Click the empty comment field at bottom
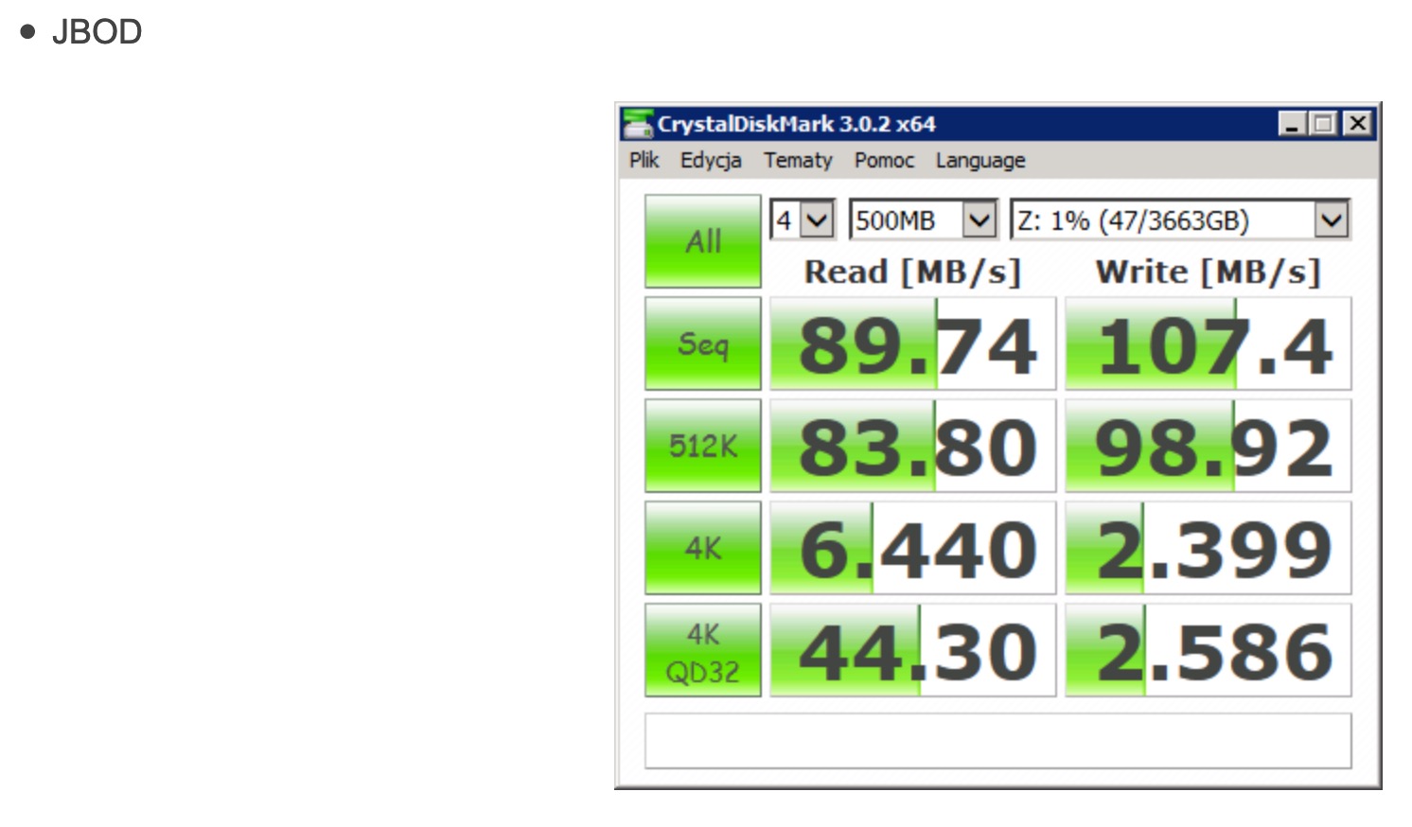Viewport: 1412px width, 827px height. [x=998, y=741]
